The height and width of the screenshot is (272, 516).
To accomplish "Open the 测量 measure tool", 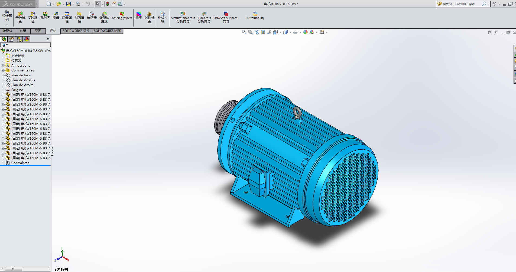I will point(56,16).
